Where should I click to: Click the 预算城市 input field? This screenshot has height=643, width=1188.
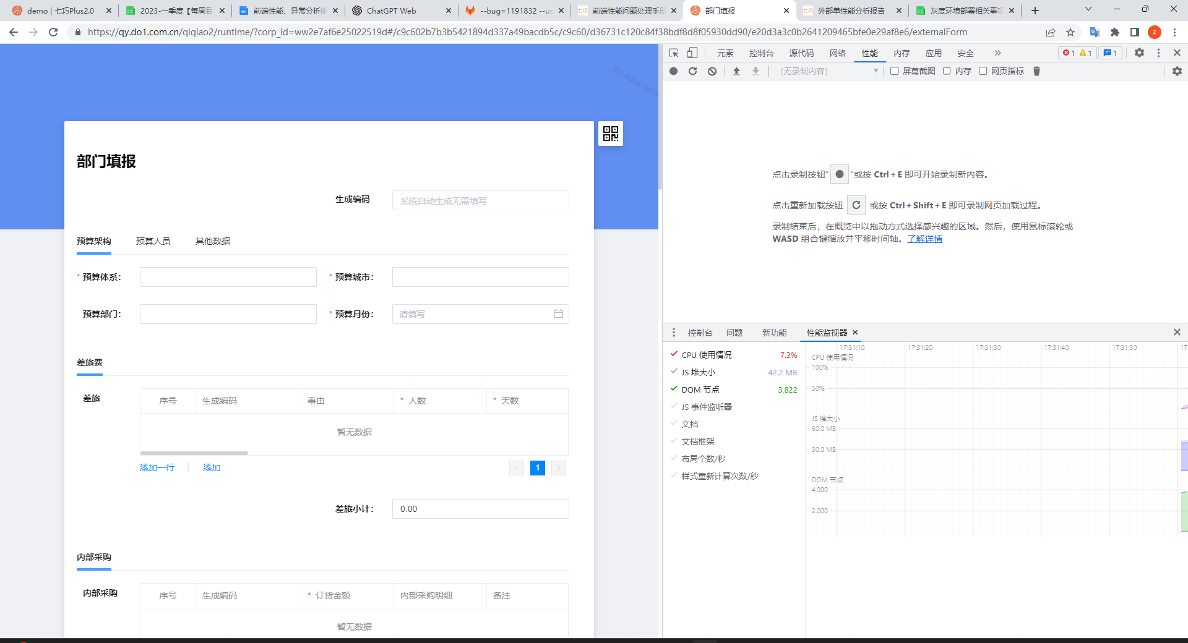point(481,277)
